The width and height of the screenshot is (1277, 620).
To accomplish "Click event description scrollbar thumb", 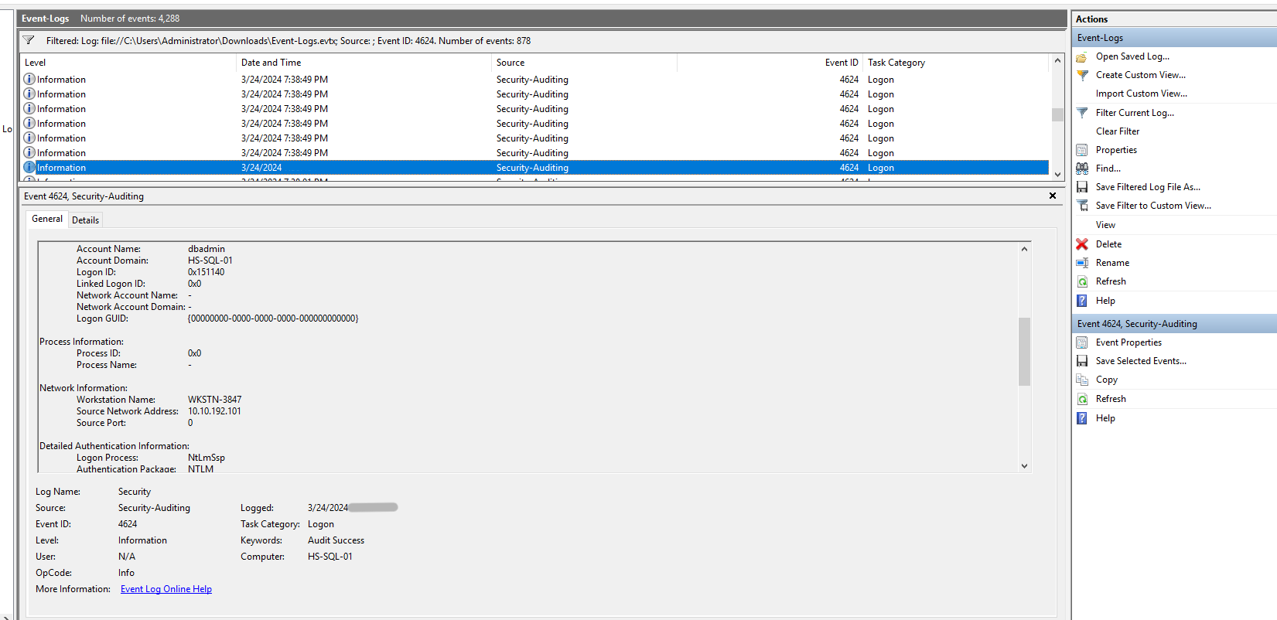I will [x=1024, y=352].
